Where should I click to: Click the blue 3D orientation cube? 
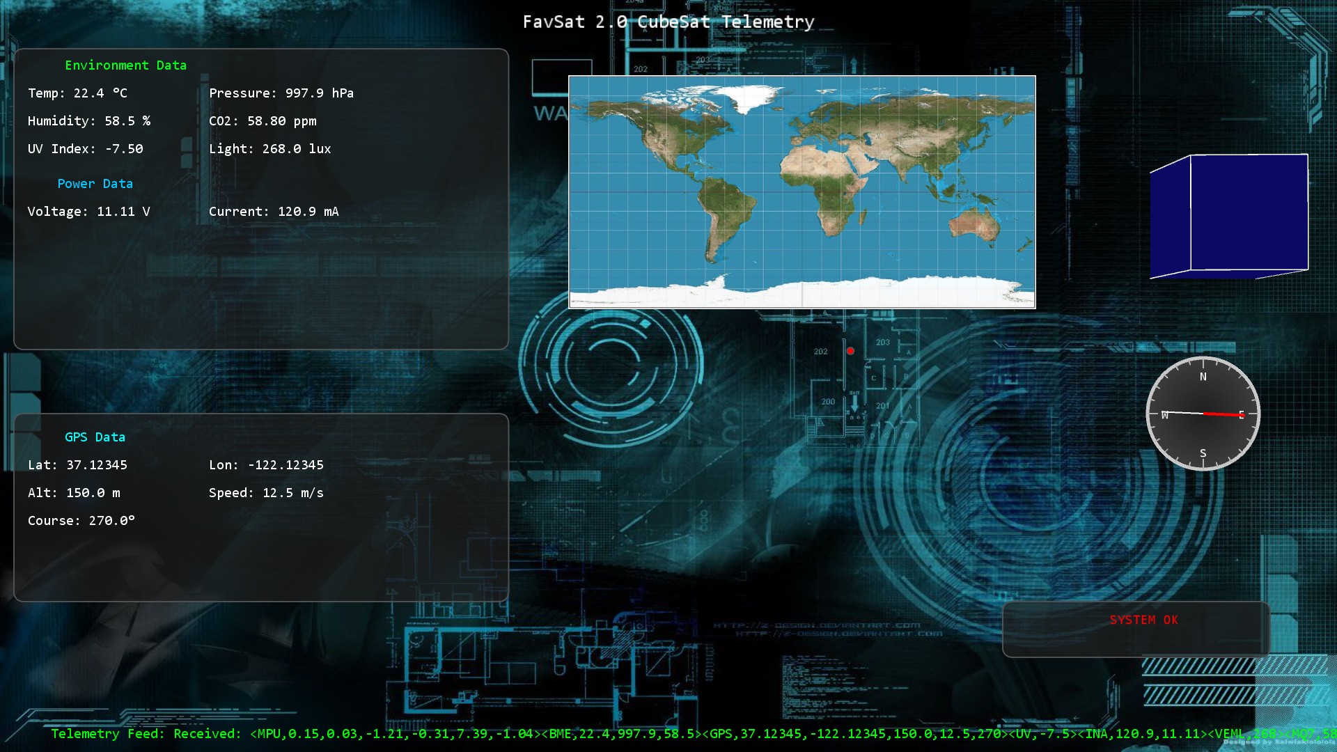coord(1229,217)
